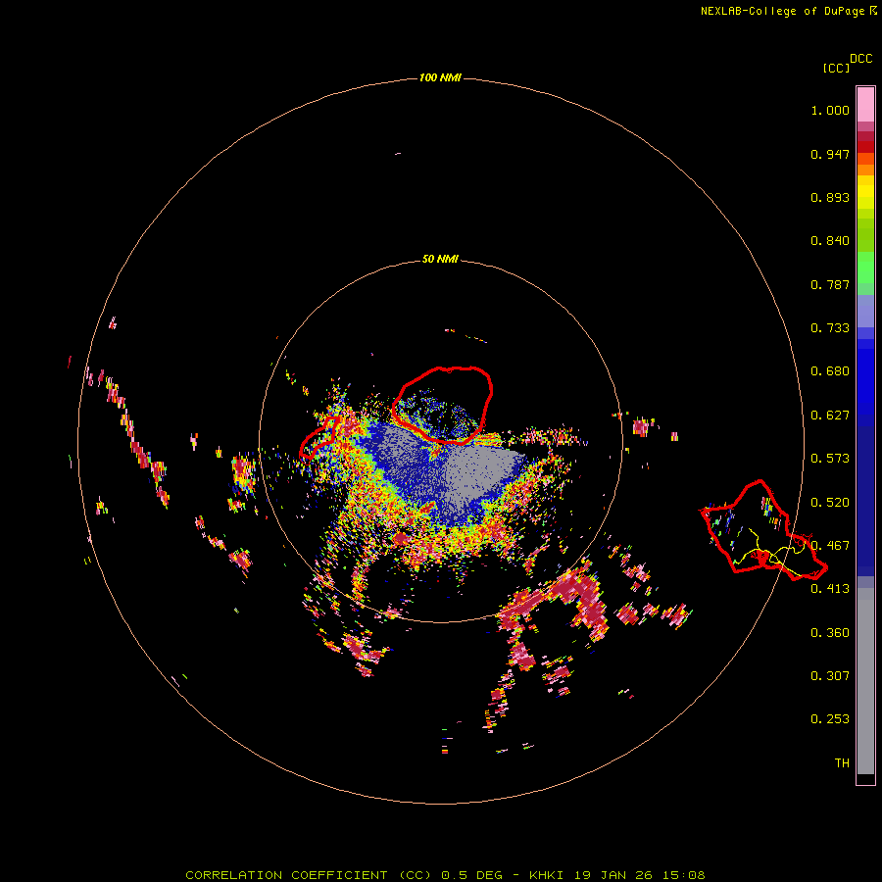Pick the olive green color bar segment

[865, 234]
